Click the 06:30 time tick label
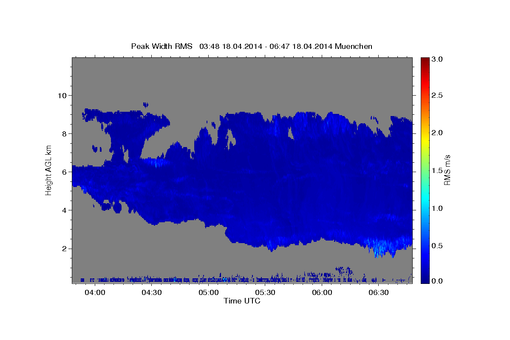 379,293
